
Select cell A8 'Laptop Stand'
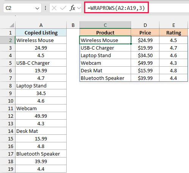pyautogui.click(x=41, y=86)
